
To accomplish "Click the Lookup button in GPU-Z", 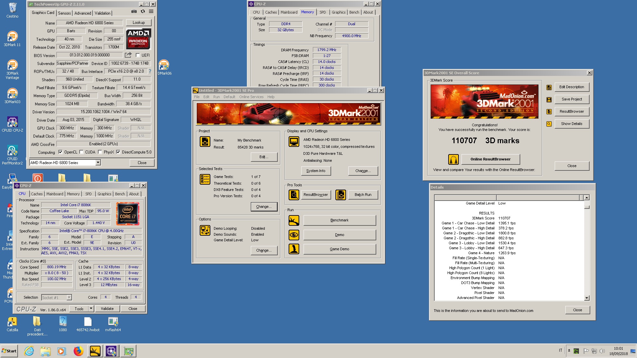I will pos(139,23).
